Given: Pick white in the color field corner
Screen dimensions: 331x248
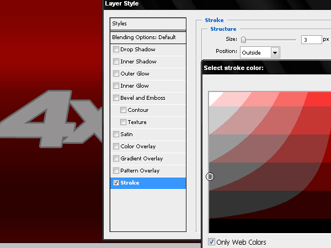Looking at the screenshot, I should tap(213, 96).
